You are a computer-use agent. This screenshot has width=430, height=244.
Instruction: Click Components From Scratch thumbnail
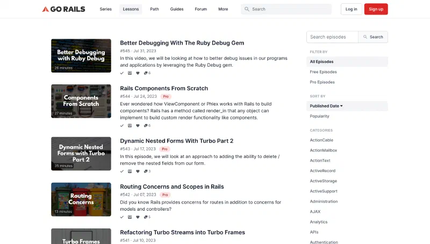pyautogui.click(x=81, y=101)
